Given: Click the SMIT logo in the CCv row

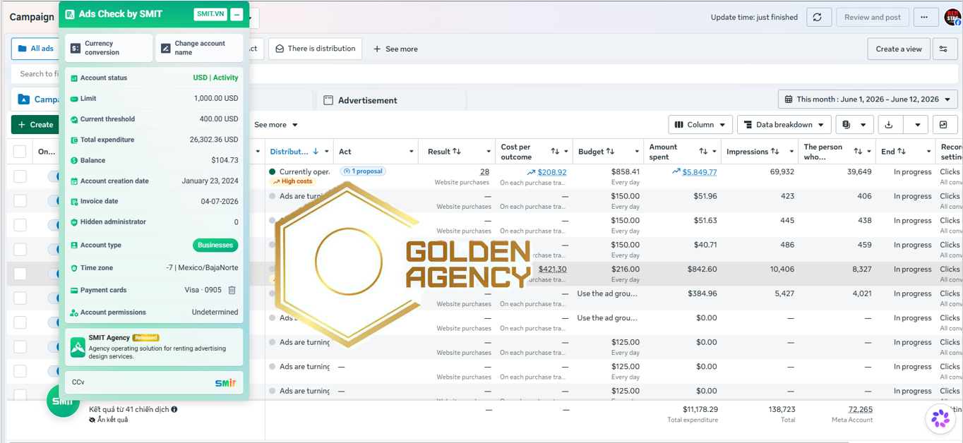Looking at the screenshot, I should (x=225, y=382).
